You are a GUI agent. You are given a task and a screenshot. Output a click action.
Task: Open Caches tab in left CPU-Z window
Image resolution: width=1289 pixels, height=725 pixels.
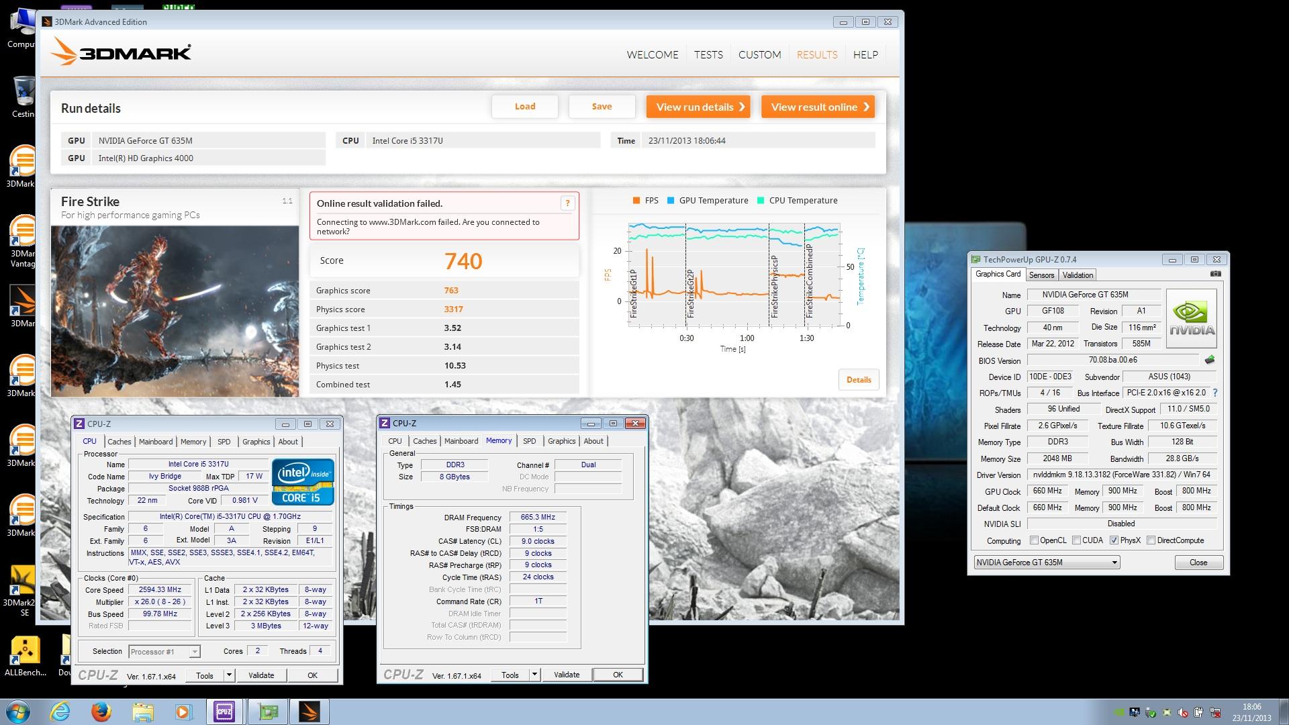tap(120, 442)
